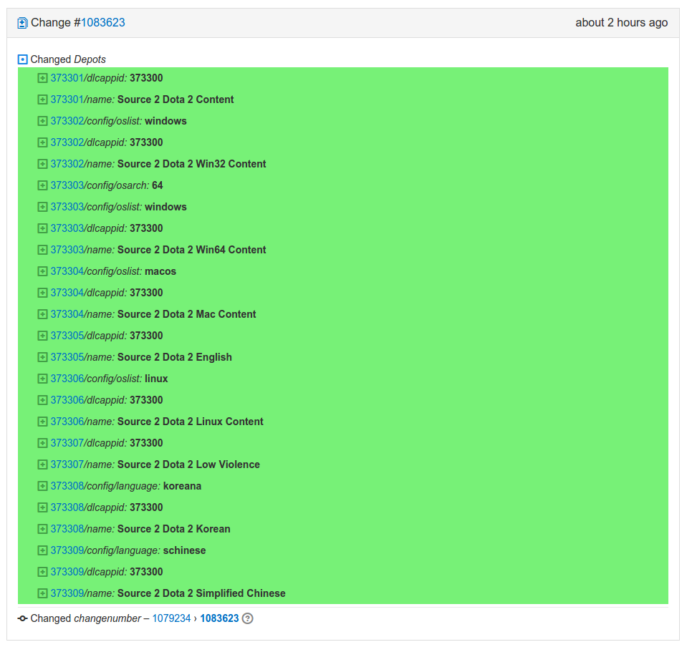This screenshot has height=647, width=687.
Task: Click the 'about 2 hours ago' timestamp
Action: (621, 23)
